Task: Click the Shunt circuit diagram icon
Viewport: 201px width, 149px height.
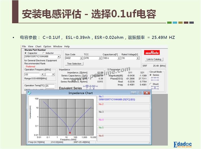Action: point(155,87)
